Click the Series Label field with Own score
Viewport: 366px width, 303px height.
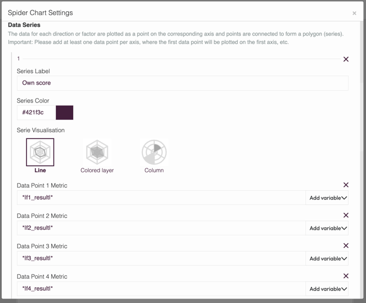(x=182, y=83)
